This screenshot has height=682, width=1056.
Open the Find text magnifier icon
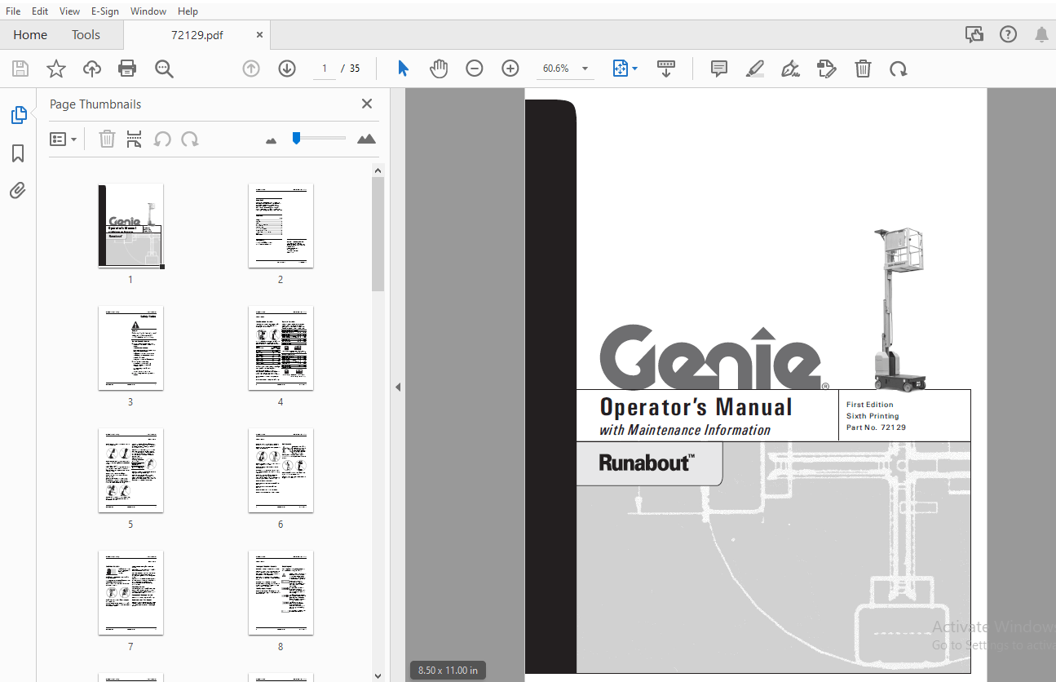164,69
